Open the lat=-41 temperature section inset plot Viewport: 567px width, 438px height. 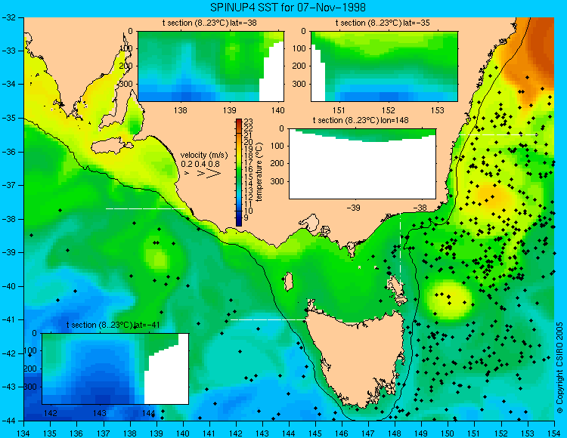115,369
